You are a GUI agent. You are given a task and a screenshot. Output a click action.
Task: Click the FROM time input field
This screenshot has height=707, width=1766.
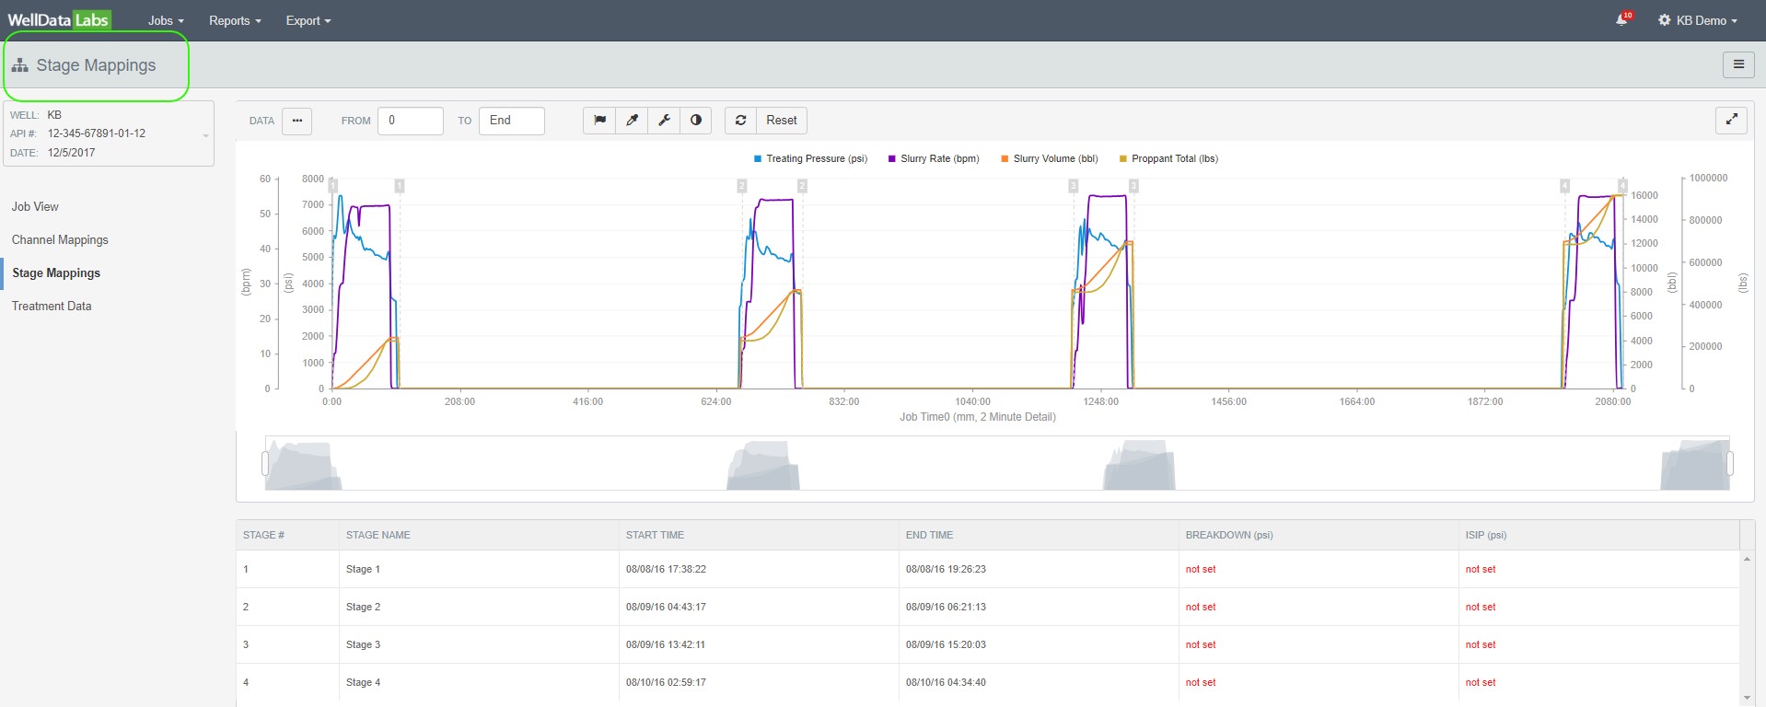pos(410,121)
